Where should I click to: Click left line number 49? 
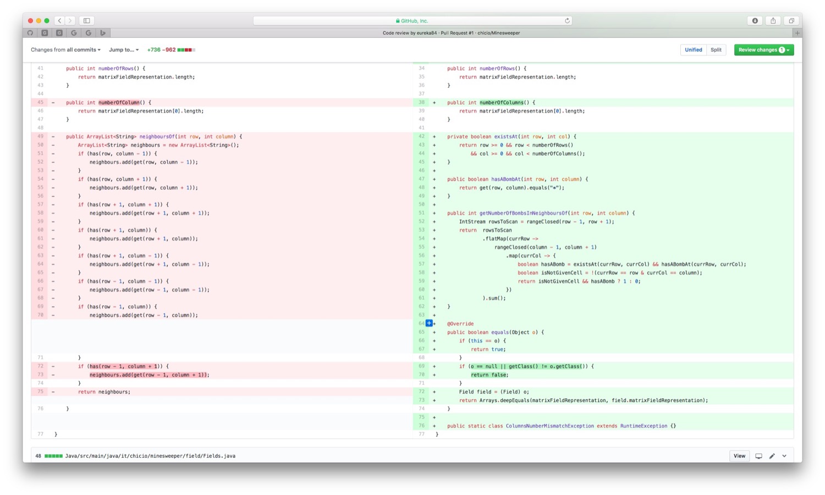[40, 137]
